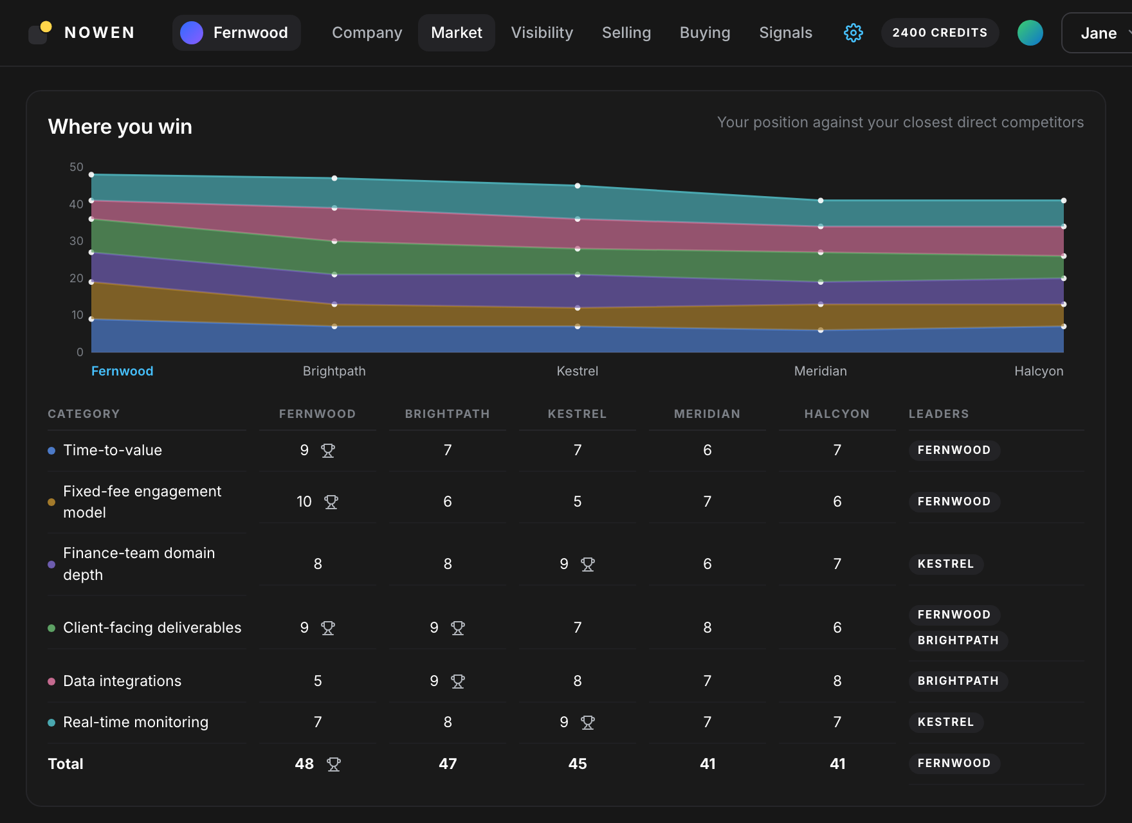Click the purple Fernwood company circle icon
This screenshot has width=1132, height=823.
coord(192,33)
